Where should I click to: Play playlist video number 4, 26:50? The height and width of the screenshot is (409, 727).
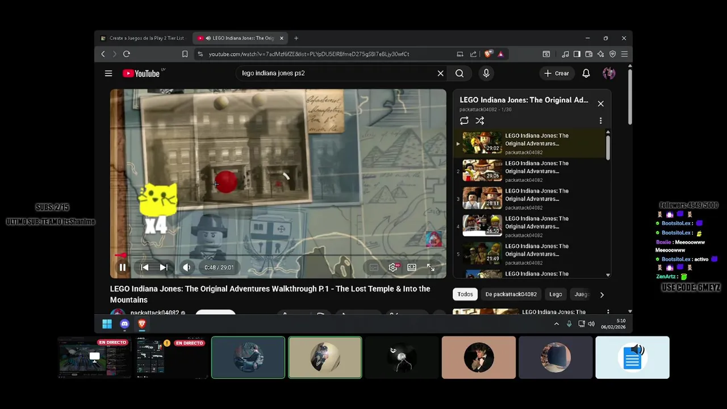[482, 226]
